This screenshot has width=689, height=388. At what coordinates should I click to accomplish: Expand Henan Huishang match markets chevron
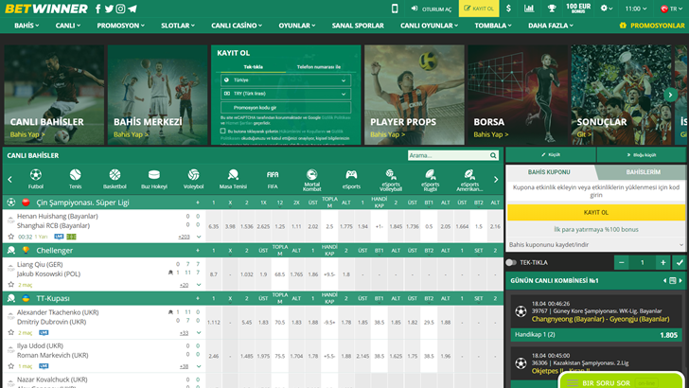199,237
